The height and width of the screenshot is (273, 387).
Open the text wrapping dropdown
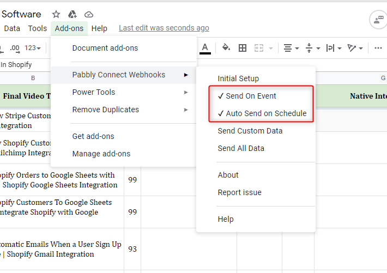[x=334, y=48]
